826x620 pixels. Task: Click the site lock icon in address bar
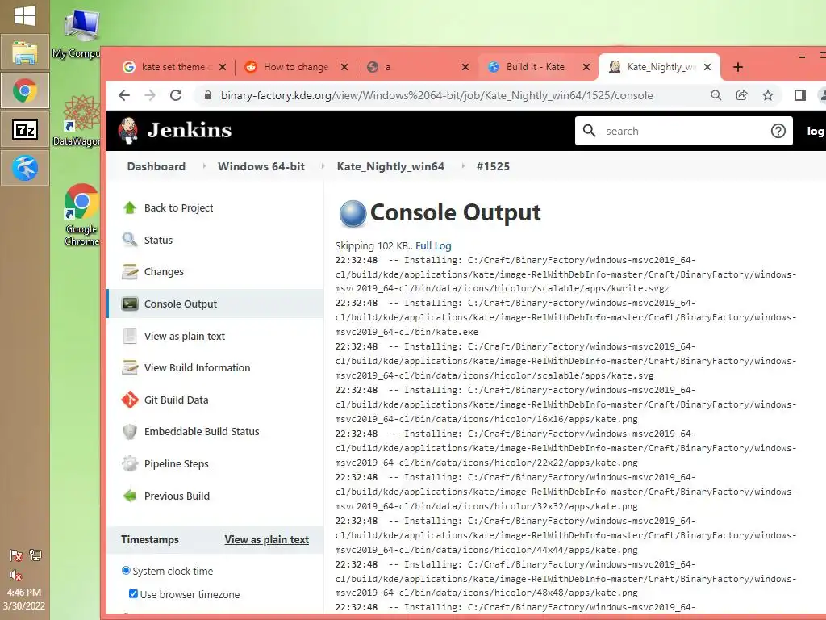click(x=208, y=95)
